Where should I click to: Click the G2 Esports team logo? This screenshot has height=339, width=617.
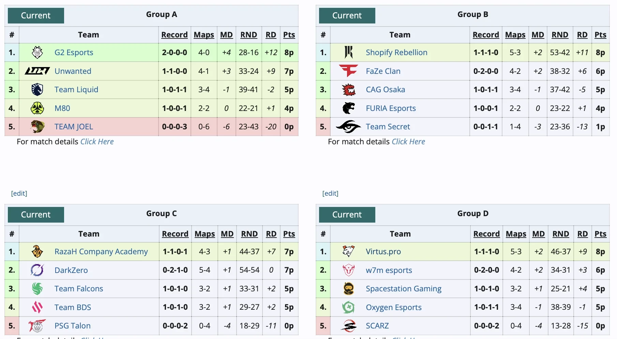coord(37,52)
